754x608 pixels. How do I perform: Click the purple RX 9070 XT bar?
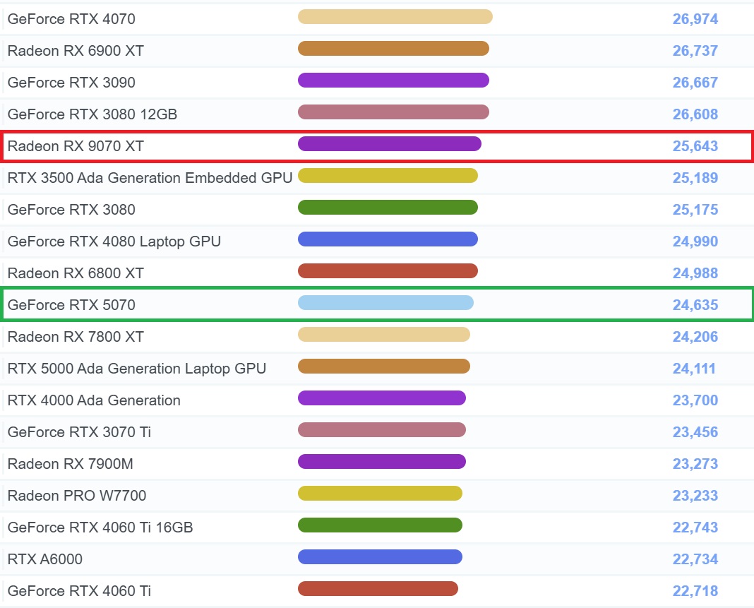tap(390, 144)
